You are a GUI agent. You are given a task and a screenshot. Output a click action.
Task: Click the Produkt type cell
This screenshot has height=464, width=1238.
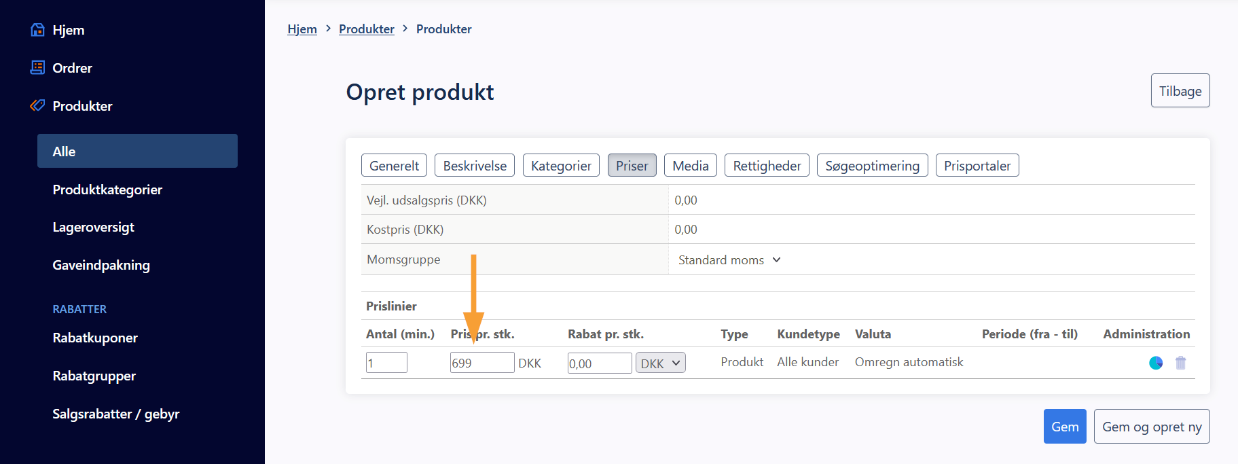pyautogui.click(x=742, y=362)
